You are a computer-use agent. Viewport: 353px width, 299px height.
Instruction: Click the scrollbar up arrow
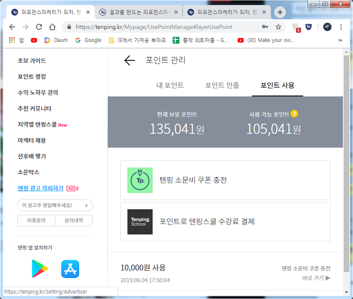tap(346, 52)
